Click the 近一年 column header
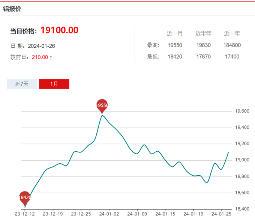The height and width of the screenshot is (217, 255). [232, 33]
